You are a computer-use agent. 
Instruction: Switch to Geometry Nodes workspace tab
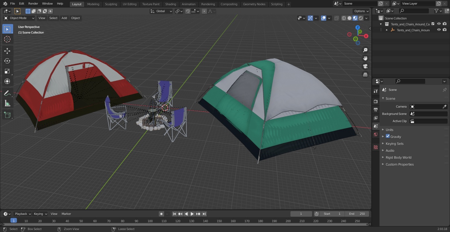tap(254, 4)
